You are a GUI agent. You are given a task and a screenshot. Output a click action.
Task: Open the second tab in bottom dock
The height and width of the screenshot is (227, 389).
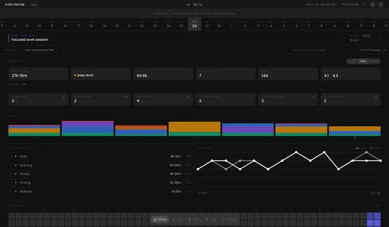click(x=177, y=220)
